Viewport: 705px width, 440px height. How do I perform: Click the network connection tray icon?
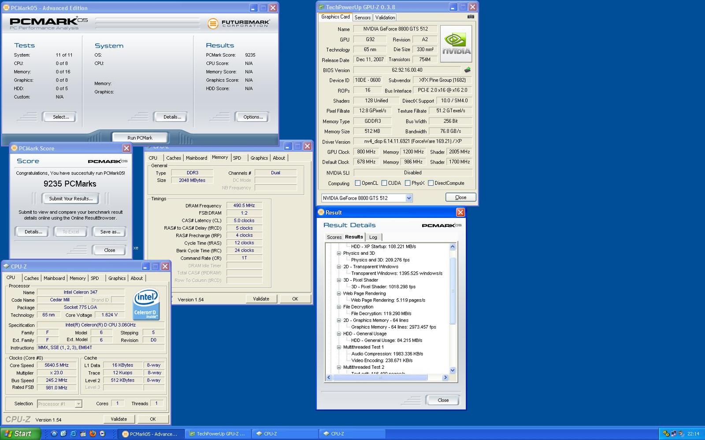674,434
